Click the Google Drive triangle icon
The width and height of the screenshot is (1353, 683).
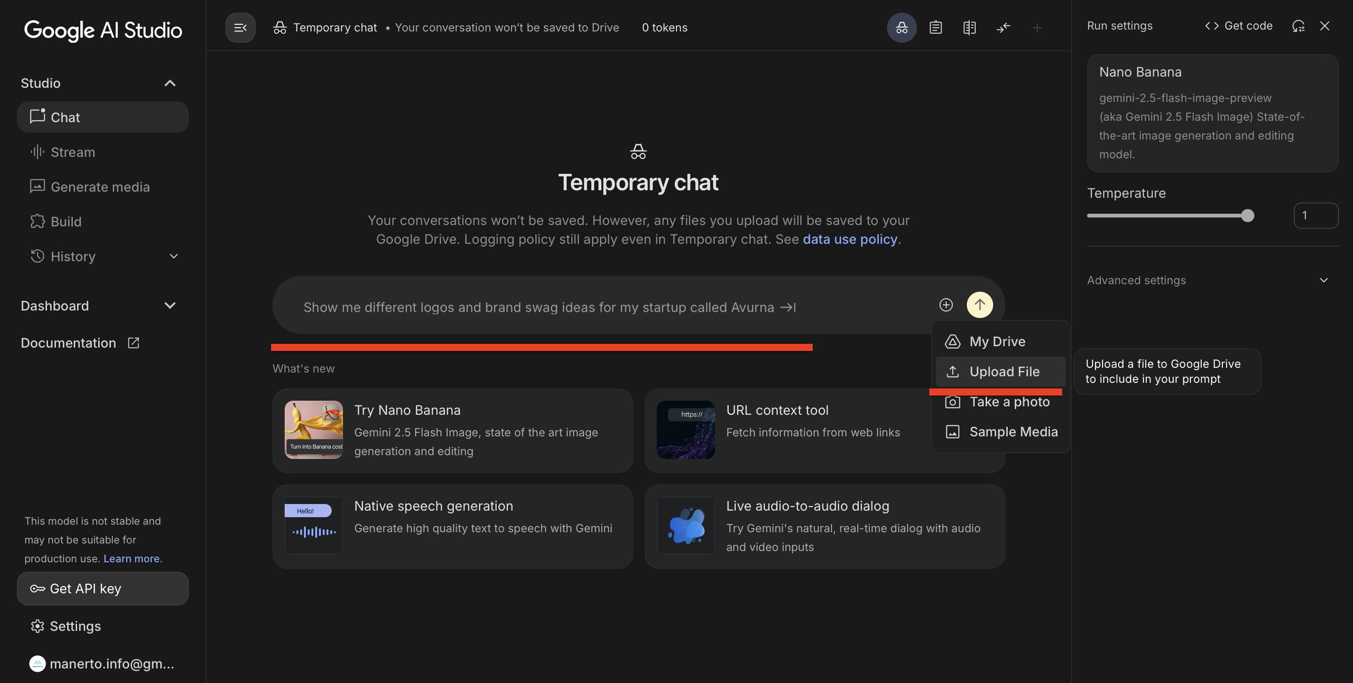click(952, 341)
